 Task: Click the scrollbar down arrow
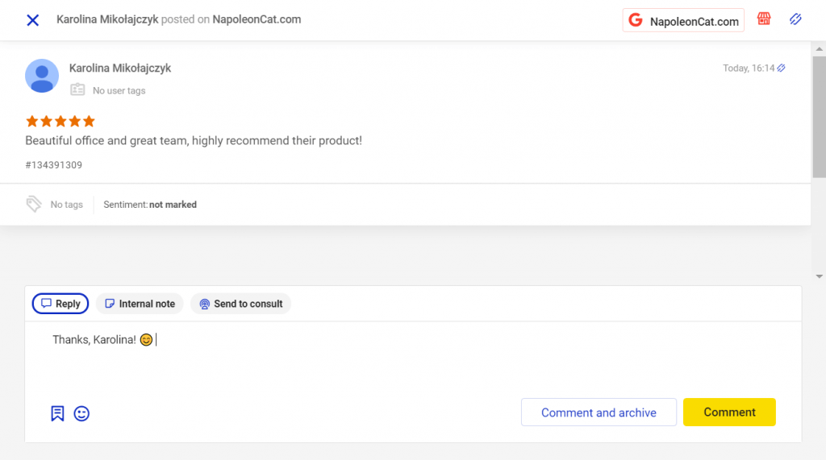tap(819, 276)
